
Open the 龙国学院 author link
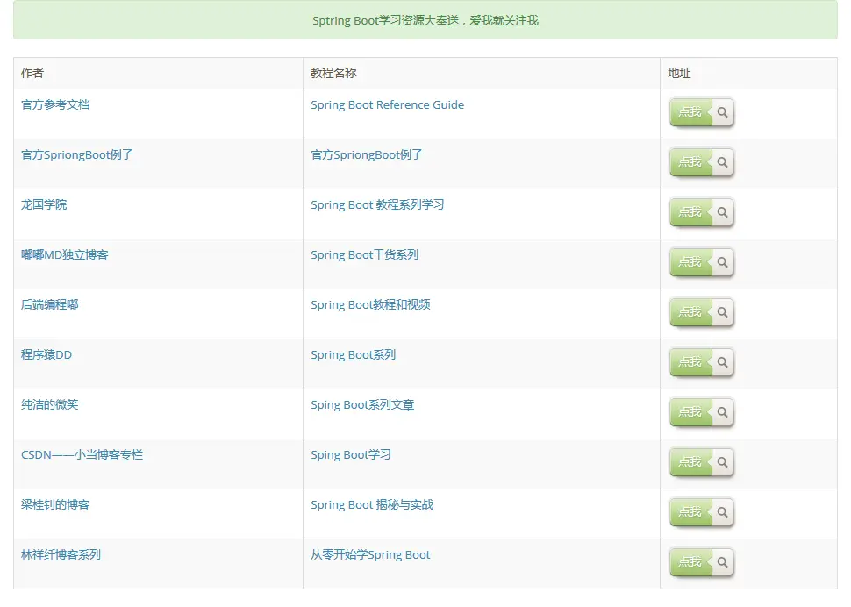[44, 204]
